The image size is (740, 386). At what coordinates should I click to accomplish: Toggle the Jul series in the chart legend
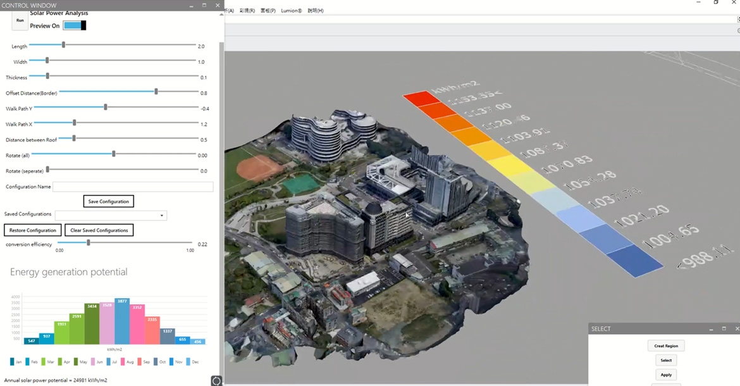110,362
